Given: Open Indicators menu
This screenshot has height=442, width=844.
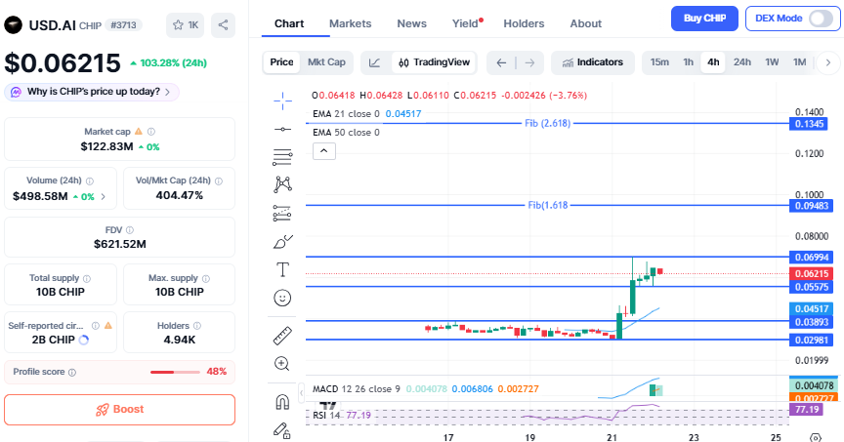Looking at the screenshot, I should [x=593, y=62].
